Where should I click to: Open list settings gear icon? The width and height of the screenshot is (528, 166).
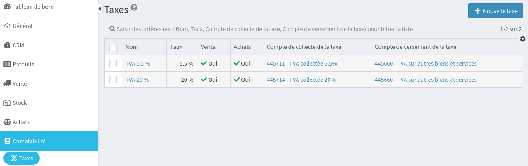[523, 39]
